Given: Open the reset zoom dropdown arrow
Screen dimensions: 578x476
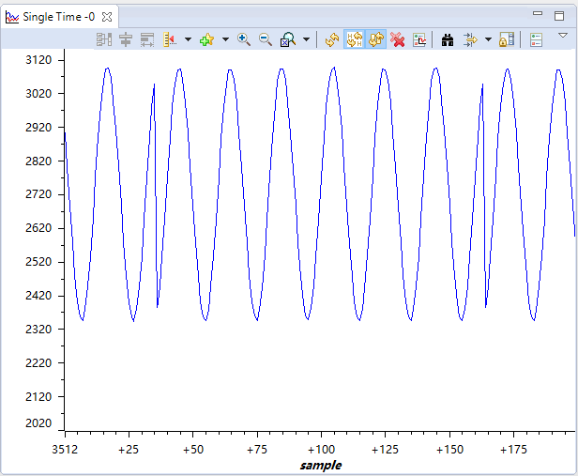Looking at the screenshot, I should tap(306, 39).
